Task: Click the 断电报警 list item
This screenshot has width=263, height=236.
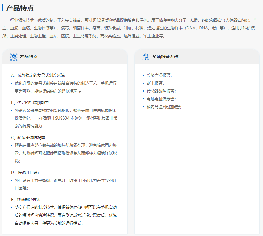Action: tap(155, 83)
